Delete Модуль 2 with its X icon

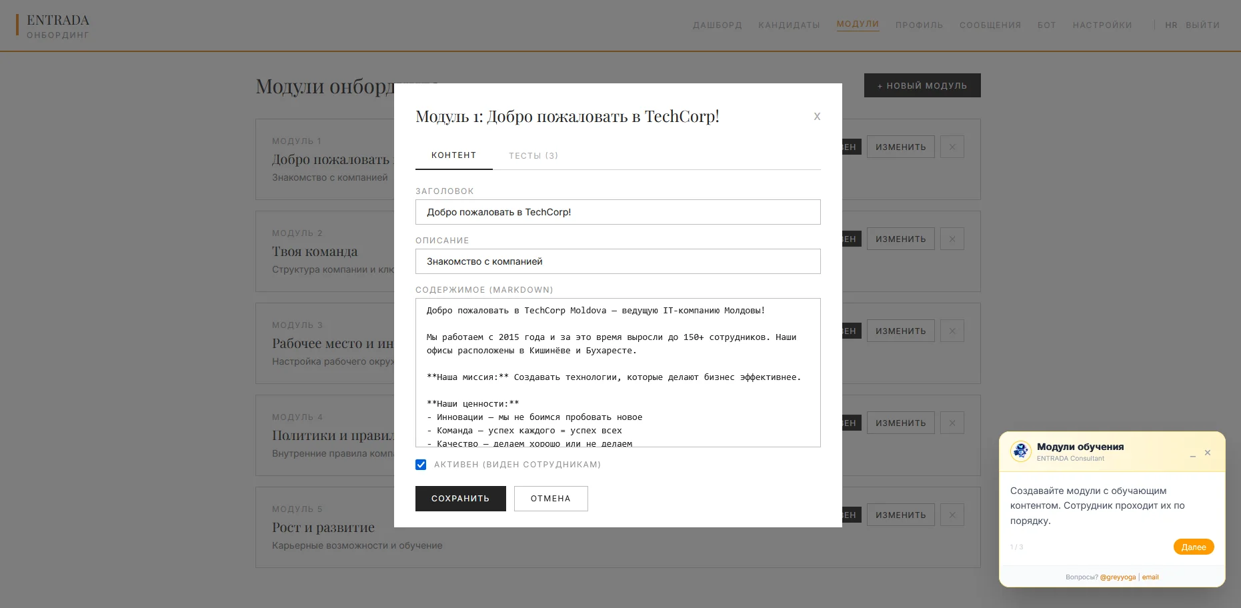tap(952, 239)
